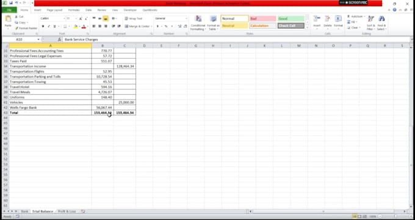Screen dimensions: 415x220
Task: Click the Undo arrow icon
Action: [x=16, y=3]
